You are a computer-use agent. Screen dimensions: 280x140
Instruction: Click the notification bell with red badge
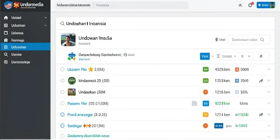(x=250, y=5)
